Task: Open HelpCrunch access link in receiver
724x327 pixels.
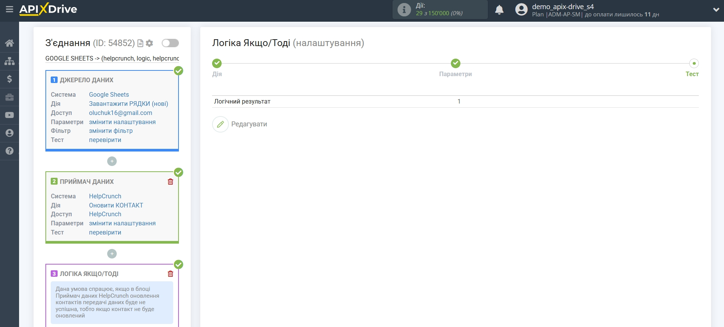Action: (x=105, y=214)
